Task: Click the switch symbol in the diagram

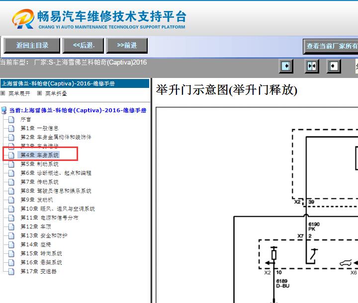Action: pos(314,255)
